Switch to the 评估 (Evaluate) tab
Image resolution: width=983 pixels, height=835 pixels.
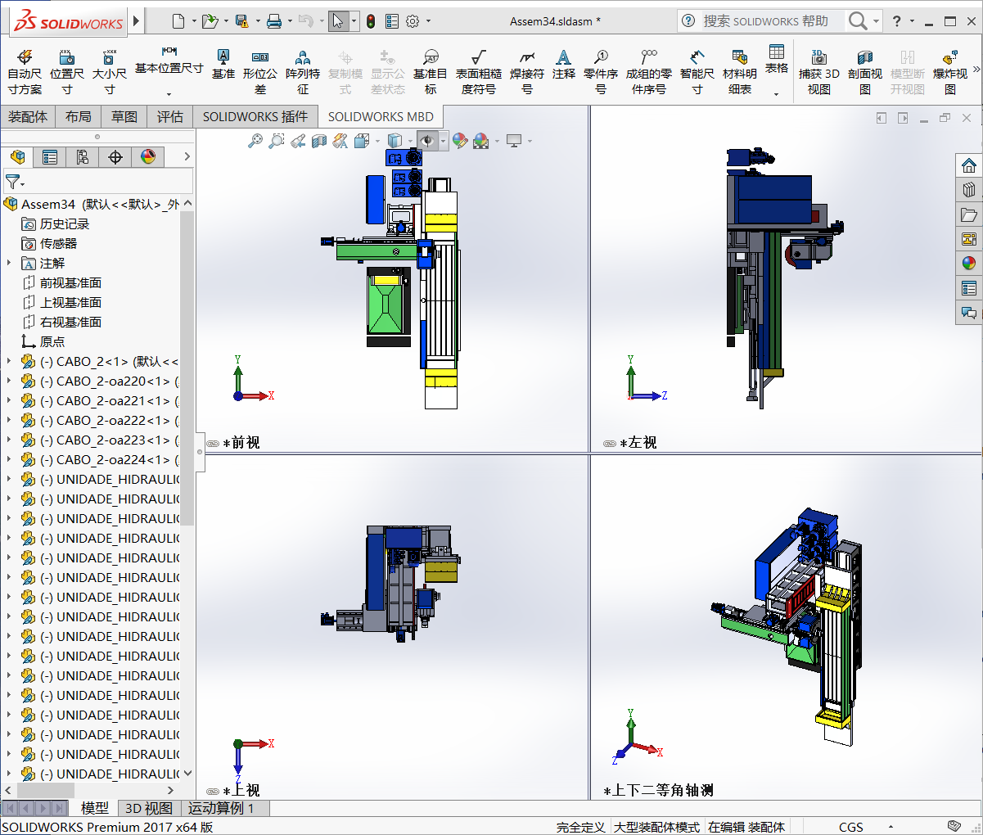point(170,116)
